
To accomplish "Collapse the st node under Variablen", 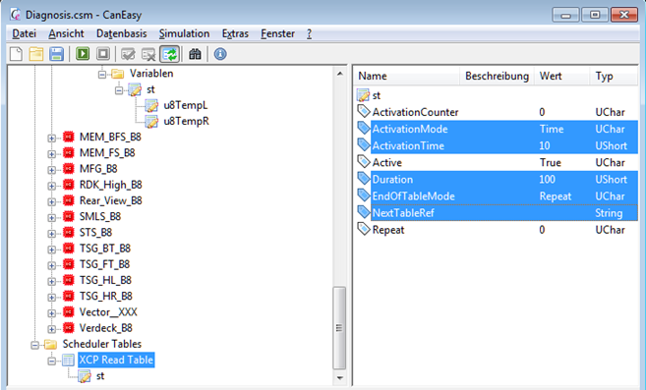I will [119, 90].
